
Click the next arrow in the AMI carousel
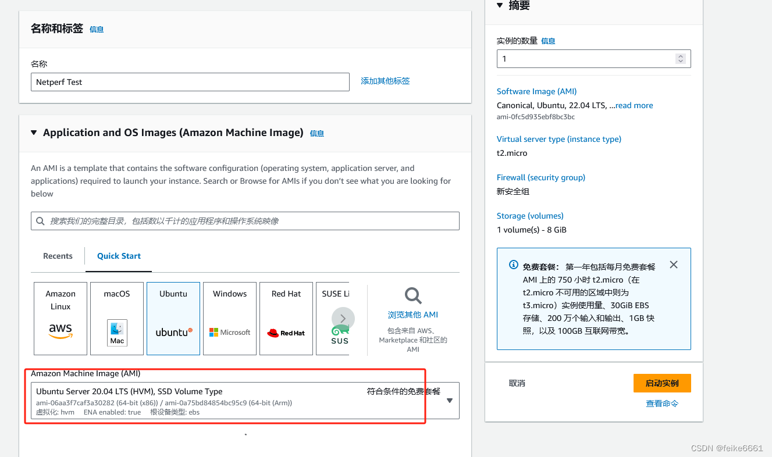pos(343,319)
